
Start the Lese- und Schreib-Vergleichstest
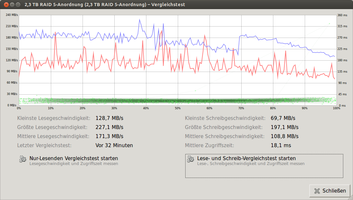coord(246,159)
